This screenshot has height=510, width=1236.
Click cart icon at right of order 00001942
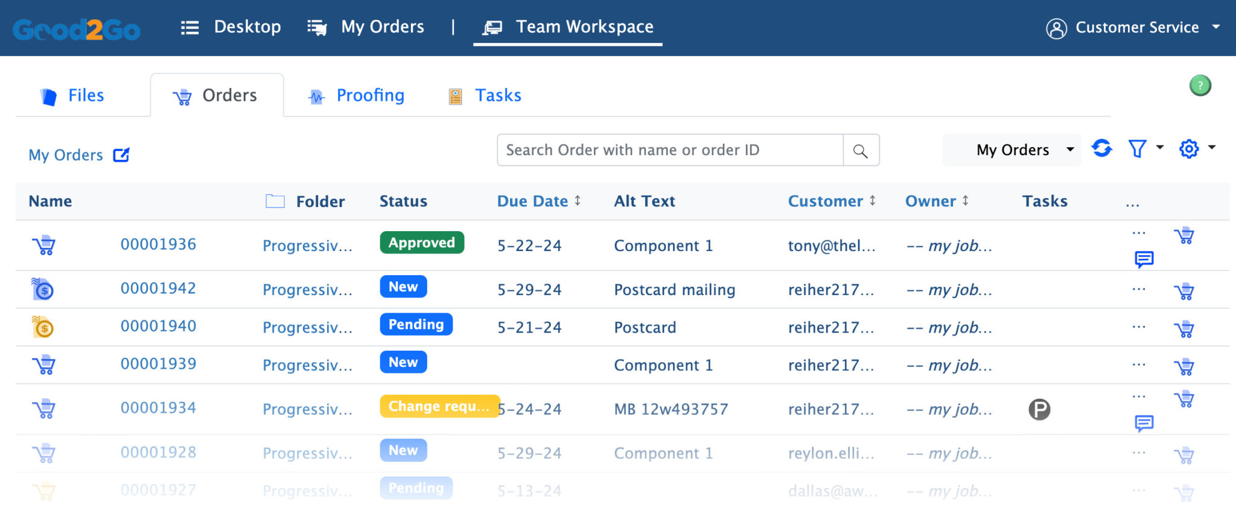[1184, 292]
